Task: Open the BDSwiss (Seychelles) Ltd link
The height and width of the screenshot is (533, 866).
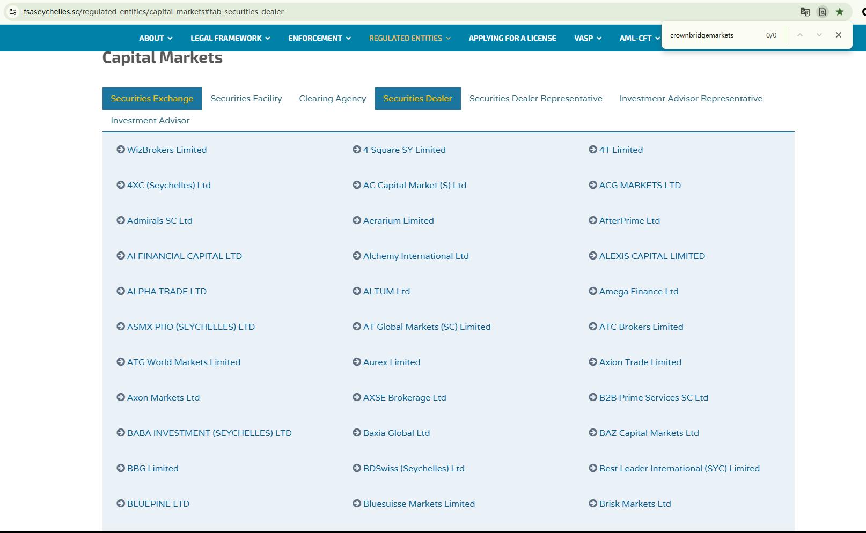Action: pyautogui.click(x=413, y=468)
